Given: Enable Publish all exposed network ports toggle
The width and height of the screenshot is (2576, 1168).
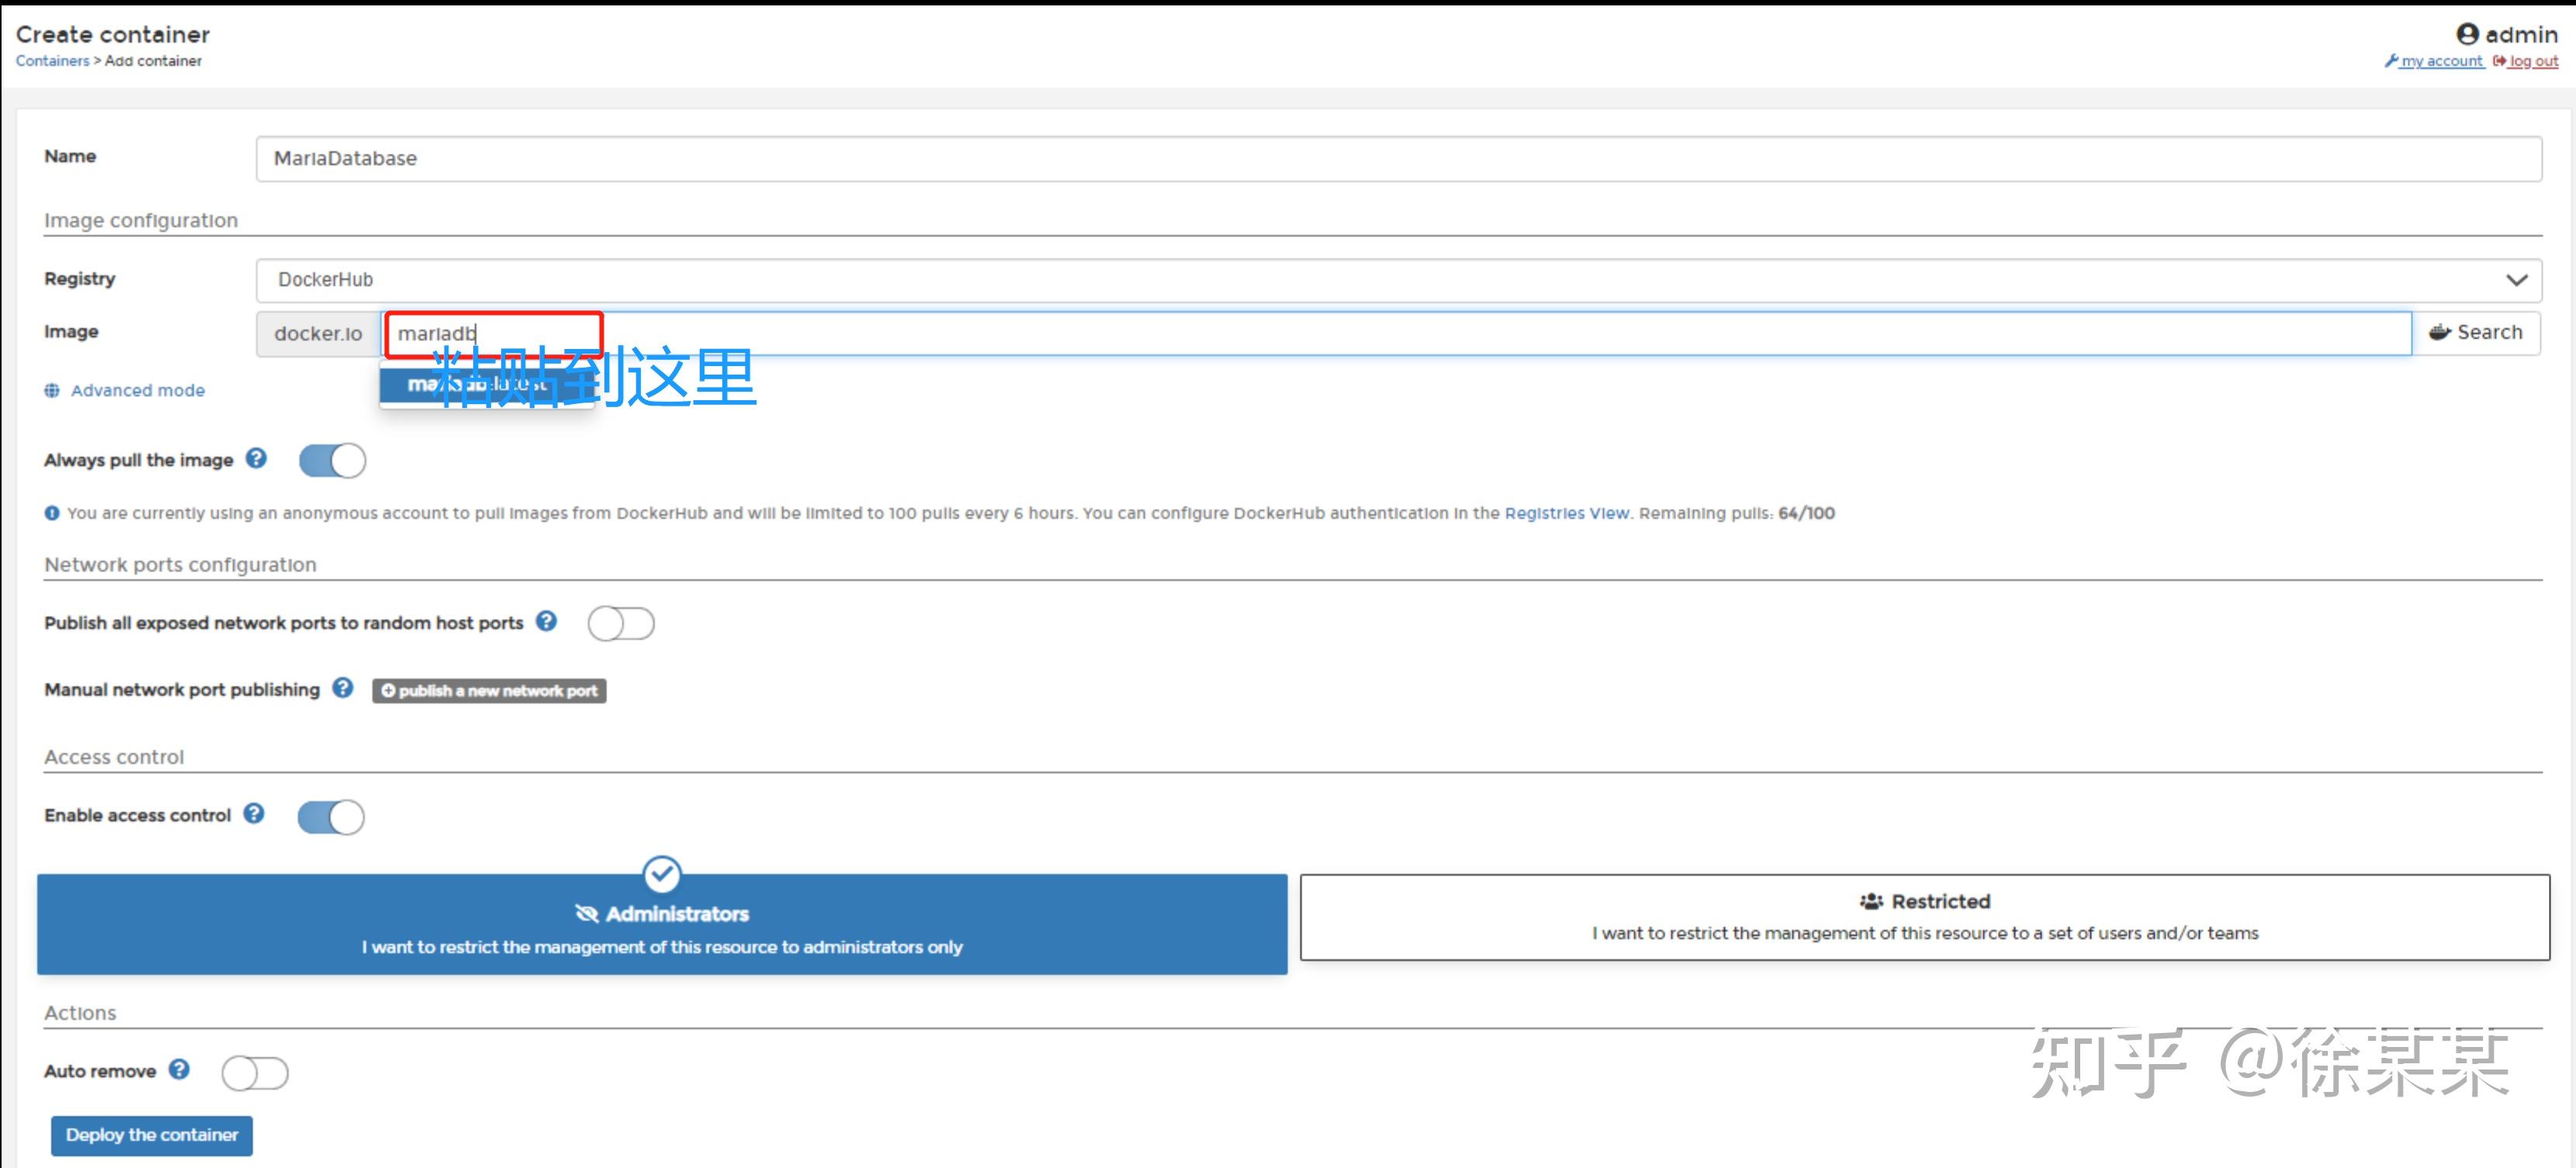Looking at the screenshot, I should (x=621, y=624).
